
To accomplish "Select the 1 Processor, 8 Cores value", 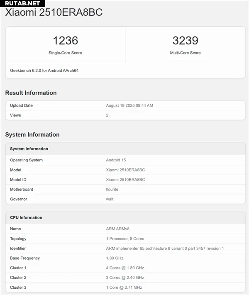I will pyautogui.click(x=125, y=239).
